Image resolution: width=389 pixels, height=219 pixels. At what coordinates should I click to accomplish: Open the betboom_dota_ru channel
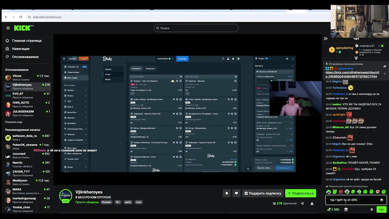coord(27,137)
